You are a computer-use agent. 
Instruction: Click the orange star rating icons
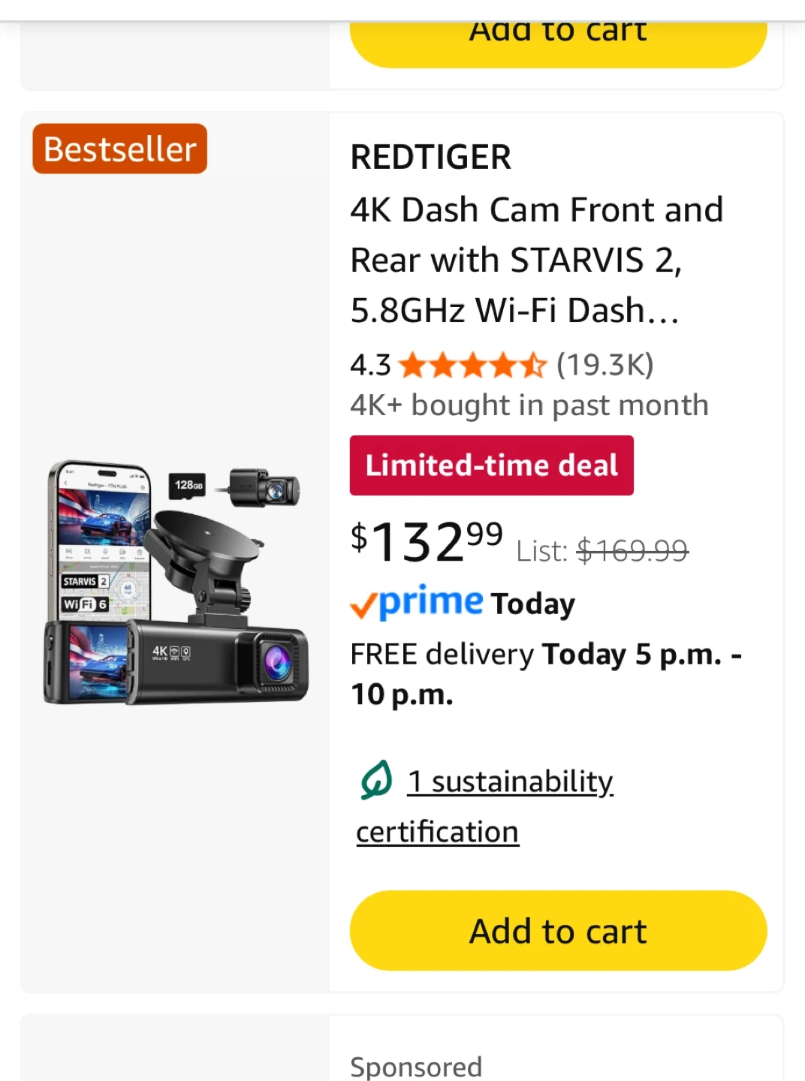[x=472, y=366]
